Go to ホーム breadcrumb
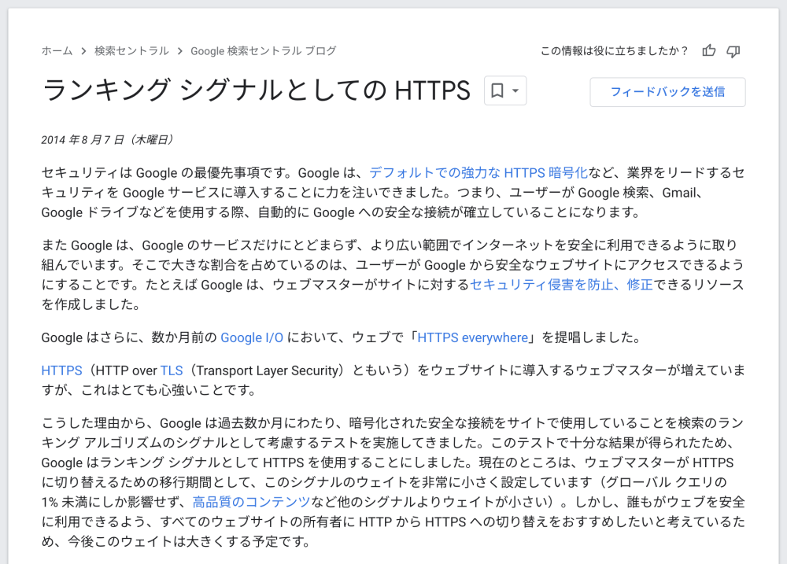Viewport: 787px width, 564px height. point(57,50)
